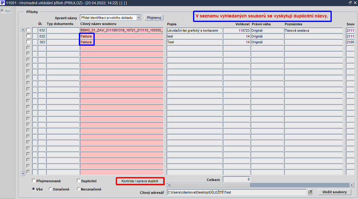Viewport: 358px width, 199px height.
Task: Open the Upravit názvy dropdown arrow
Action: 139,18
